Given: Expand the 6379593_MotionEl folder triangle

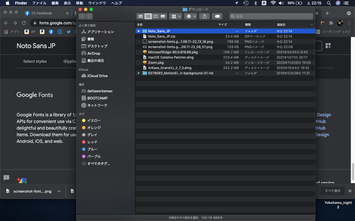Looking at the screenshot, I should (139, 73).
